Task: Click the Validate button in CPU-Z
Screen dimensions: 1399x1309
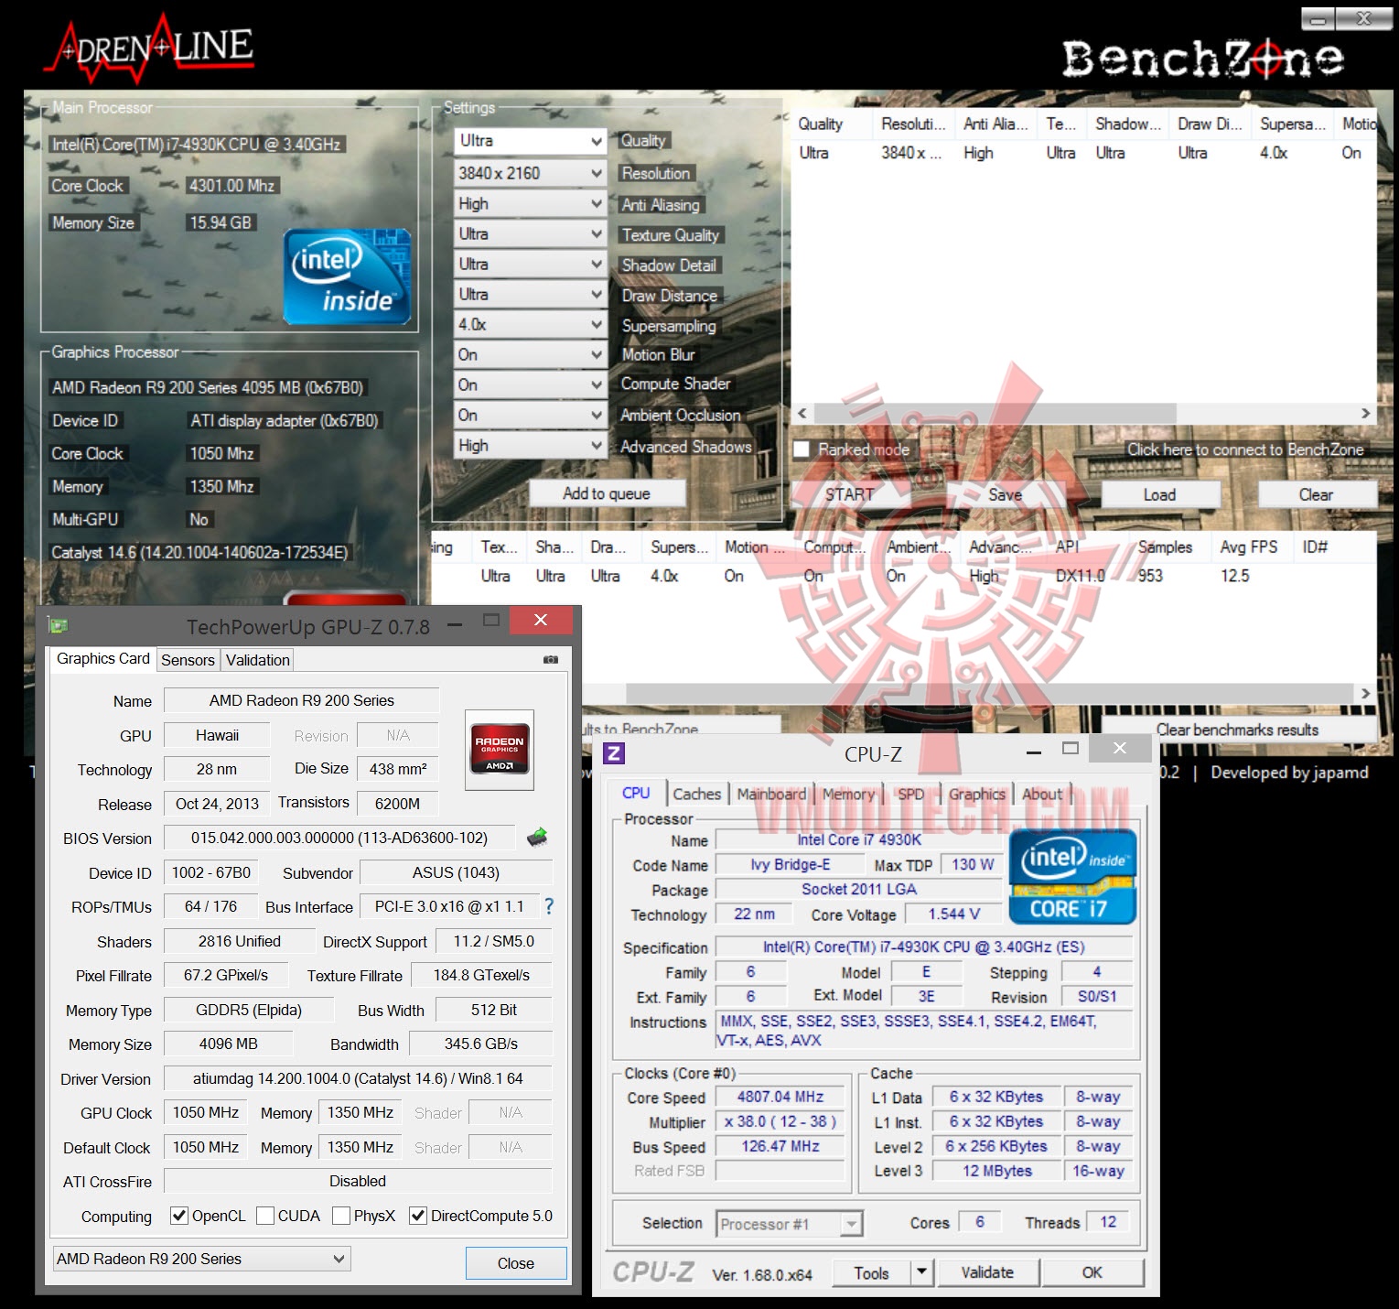Action: [x=987, y=1271]
